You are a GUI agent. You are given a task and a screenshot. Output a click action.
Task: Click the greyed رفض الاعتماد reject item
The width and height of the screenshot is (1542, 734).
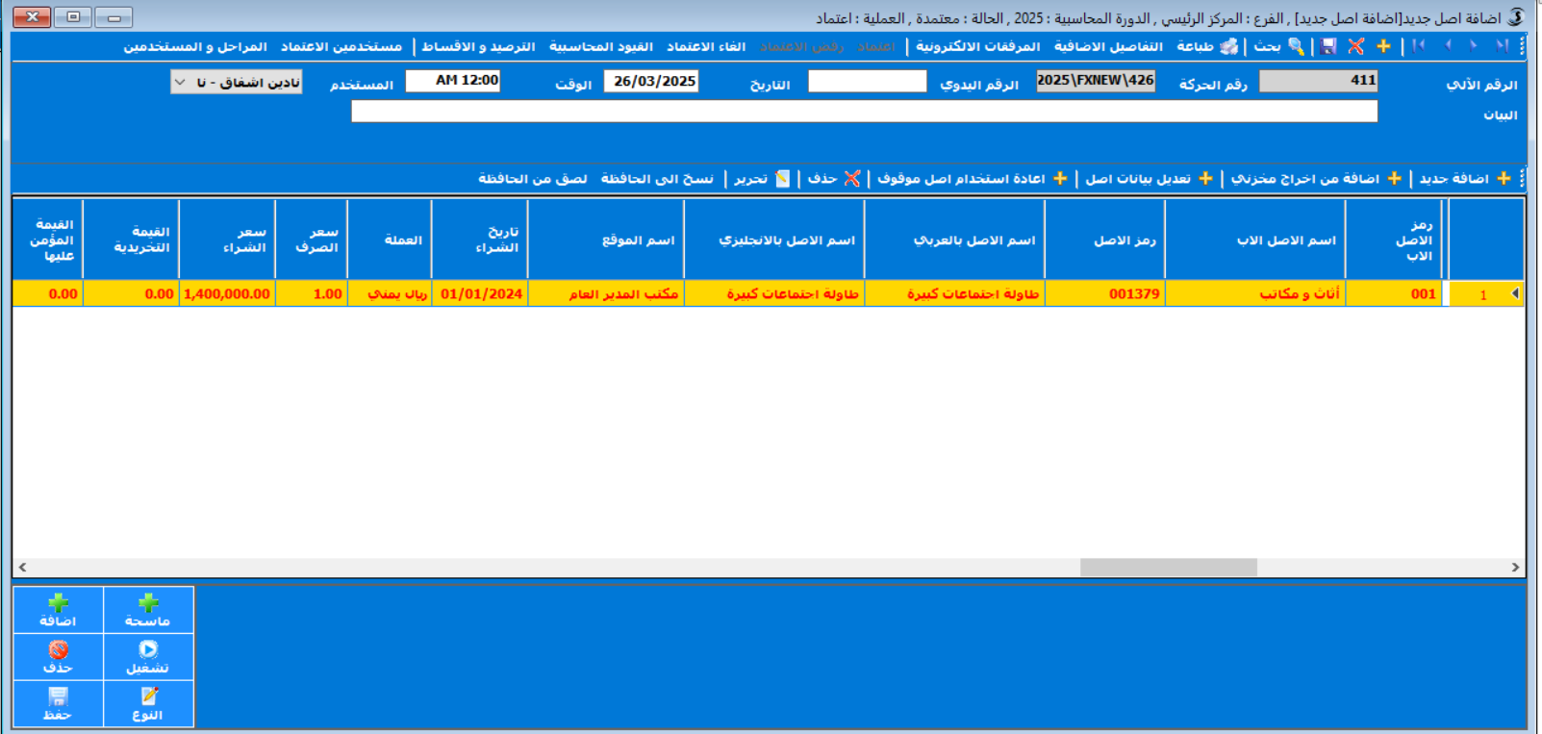point(801,46)
